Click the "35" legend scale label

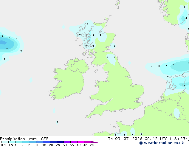coord(72,145)
